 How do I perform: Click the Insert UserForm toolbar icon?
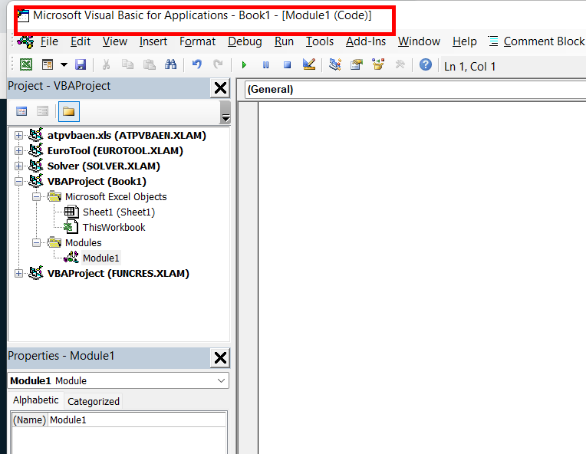point(48,65)
